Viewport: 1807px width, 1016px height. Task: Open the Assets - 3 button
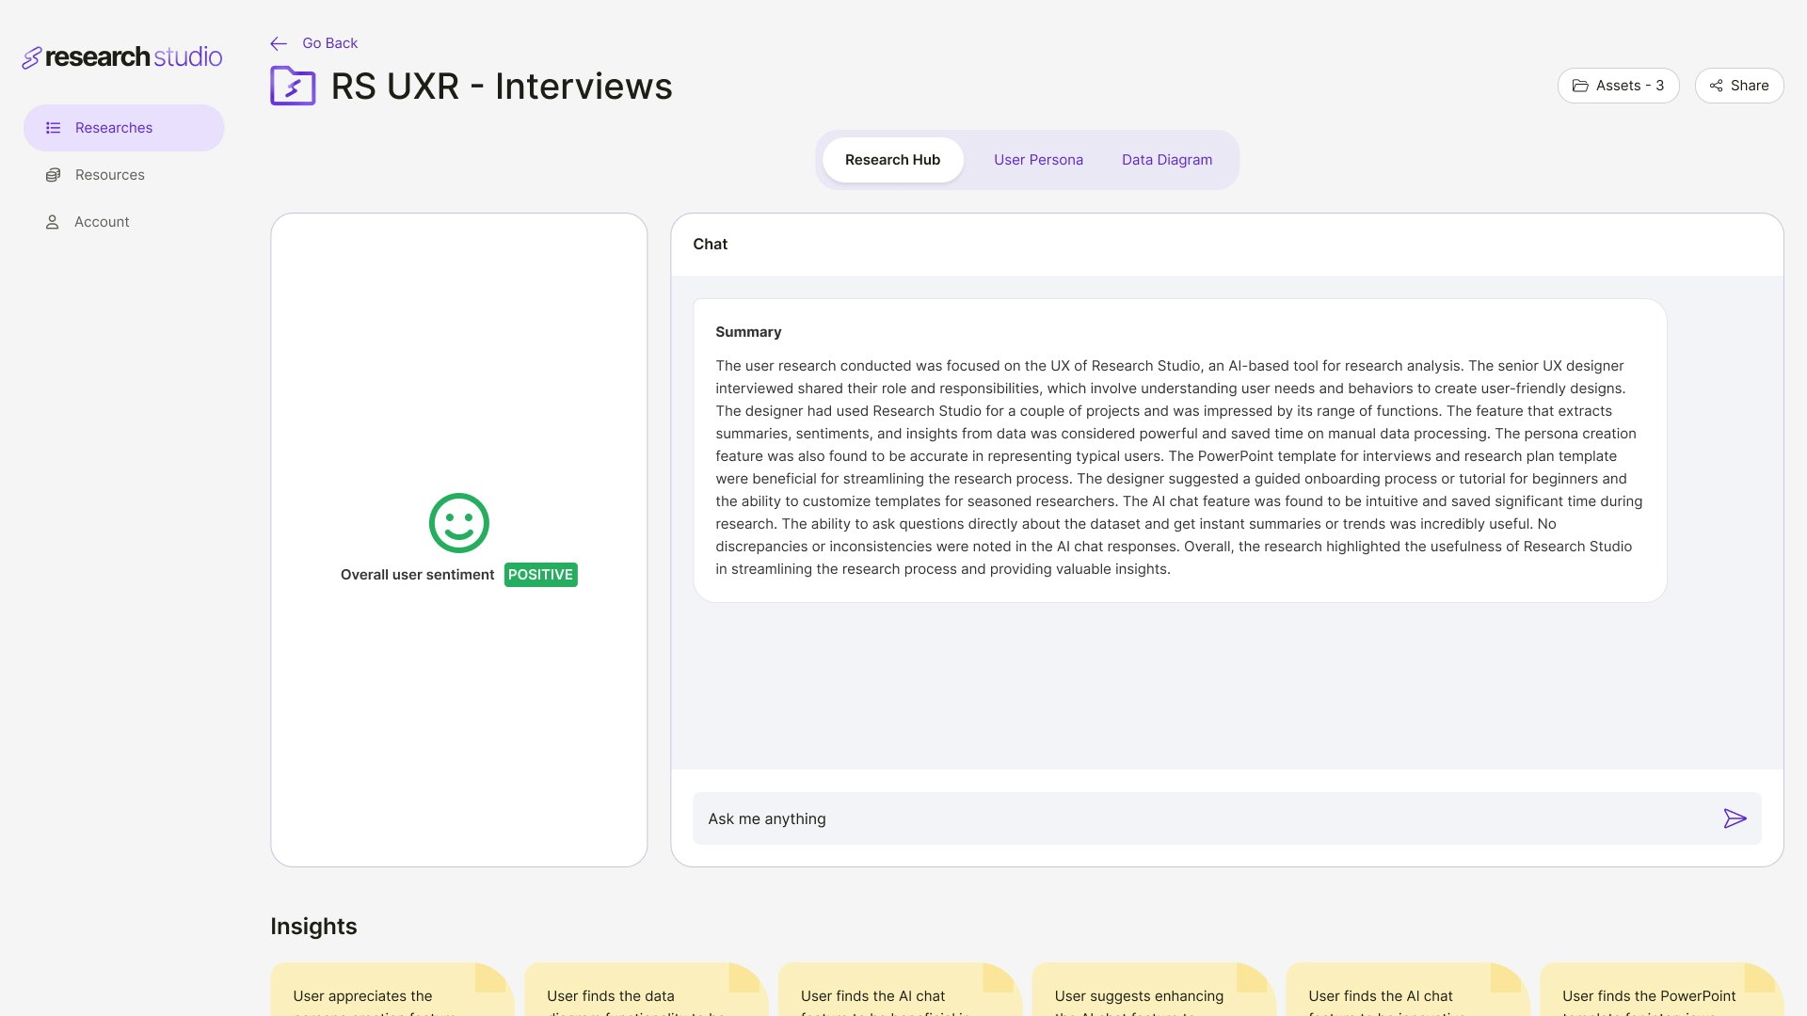tap(1618, 86)
